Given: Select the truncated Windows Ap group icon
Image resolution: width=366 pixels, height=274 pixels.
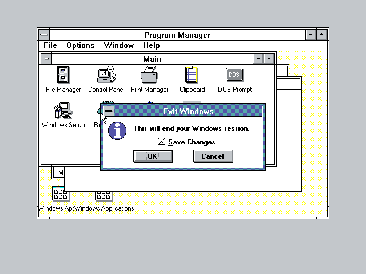Looking at the screenshot, I should (x=61, y=194).
